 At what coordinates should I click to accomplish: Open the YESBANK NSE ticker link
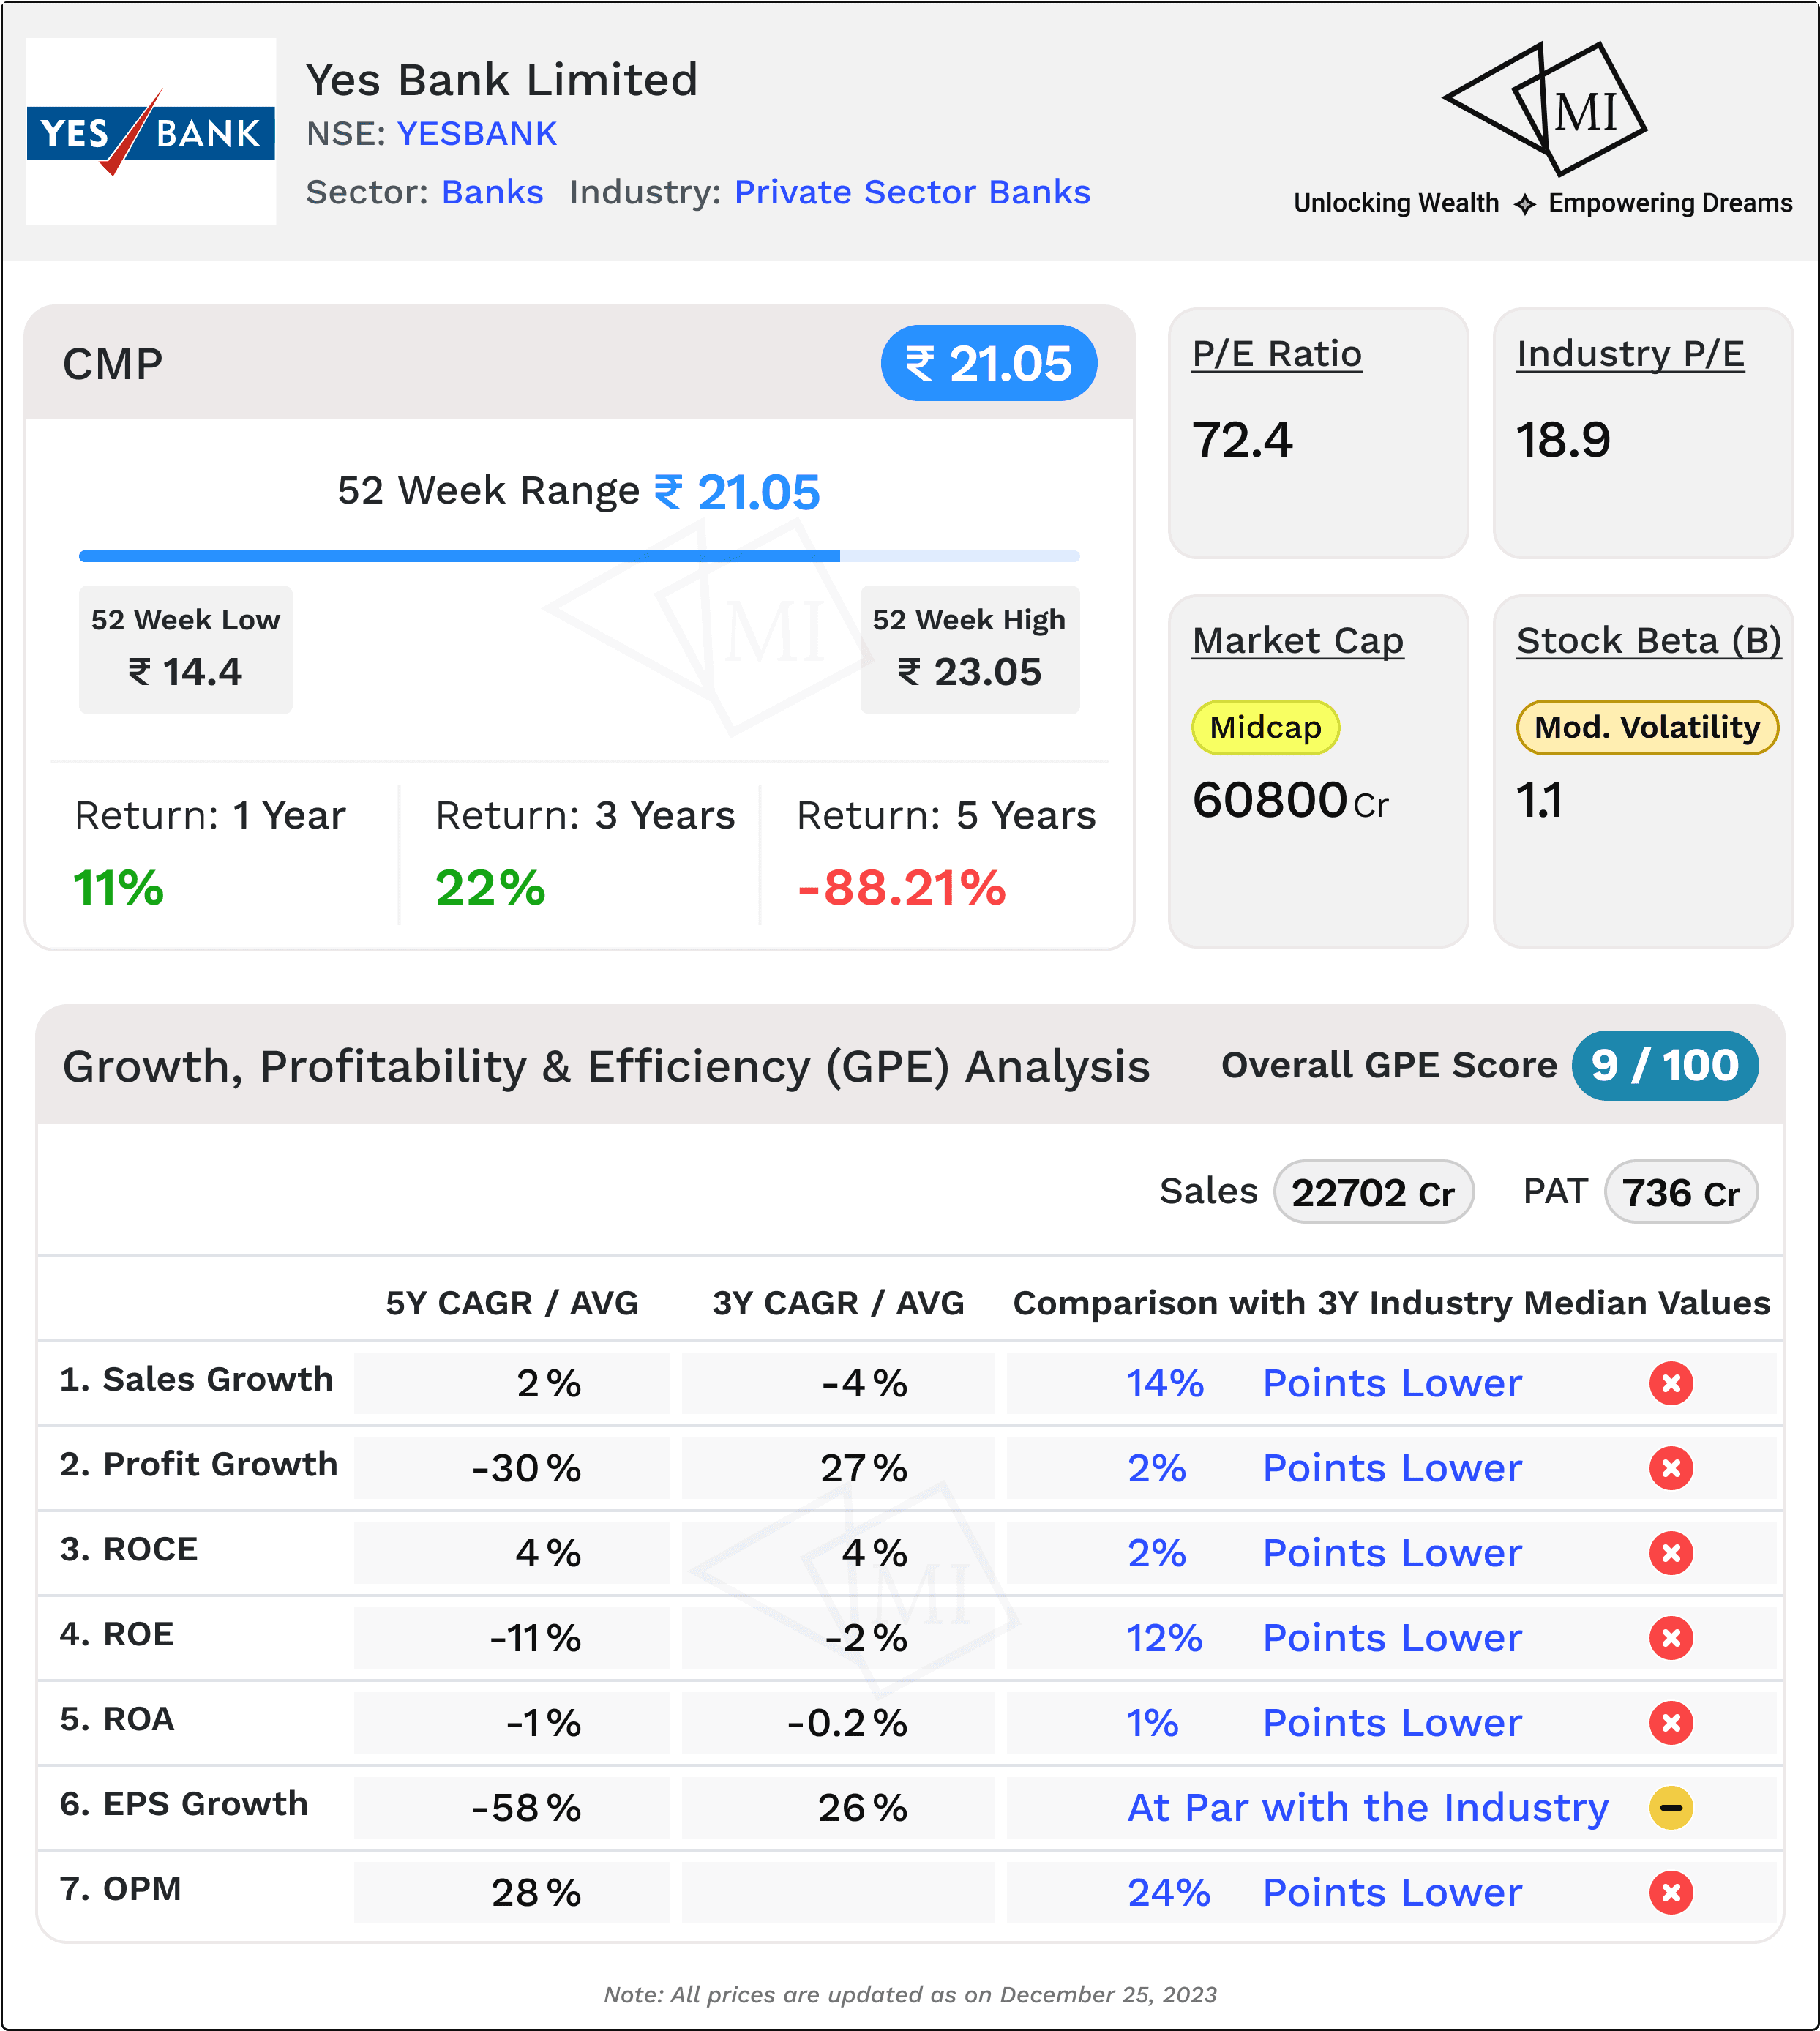point(477,134)
